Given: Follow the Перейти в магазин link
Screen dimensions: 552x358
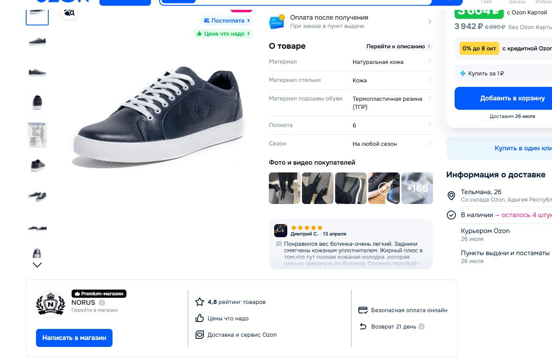Looking at the screenshot, I should tap(95, 310).
